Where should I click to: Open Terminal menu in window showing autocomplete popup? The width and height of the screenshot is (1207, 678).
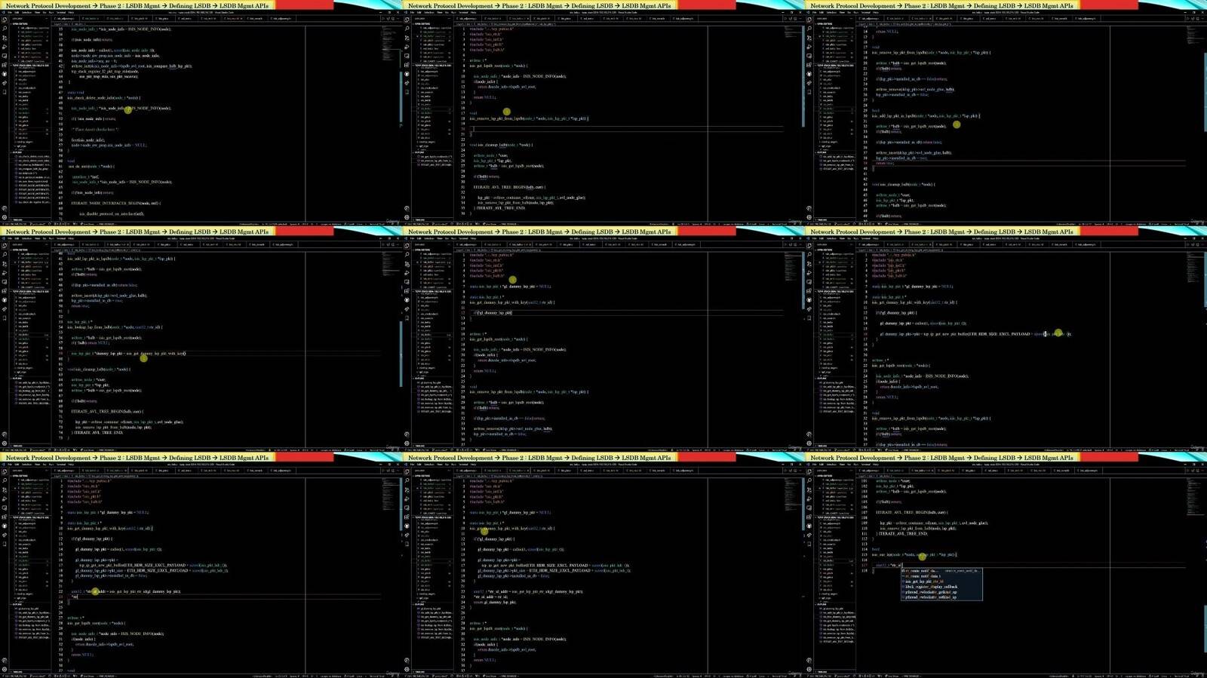tap(865, 465)
